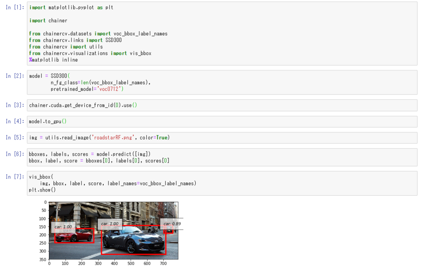Click the vis_bbox code cell
Screen dimensions: 421x268
pos(222,183)
